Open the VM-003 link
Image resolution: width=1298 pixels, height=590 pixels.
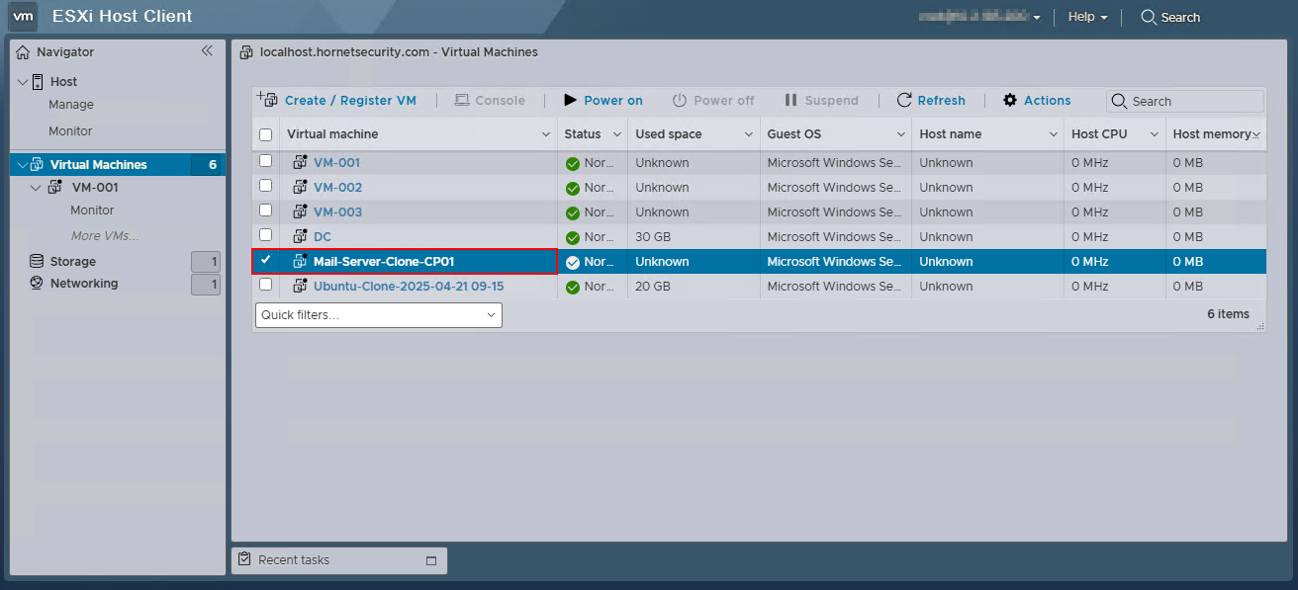pyautogui.click(x=337, y=212)
